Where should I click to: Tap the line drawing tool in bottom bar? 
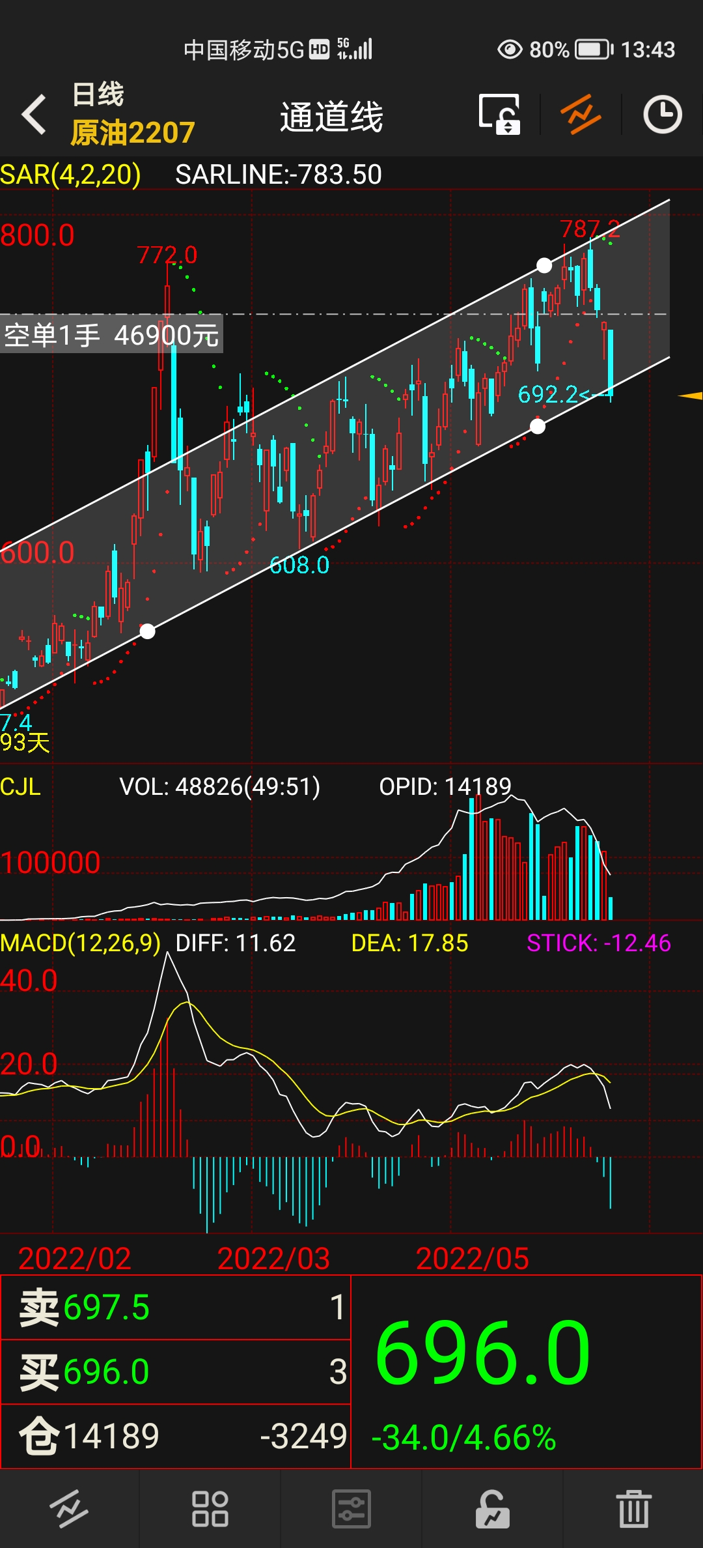click(69, 1509)
